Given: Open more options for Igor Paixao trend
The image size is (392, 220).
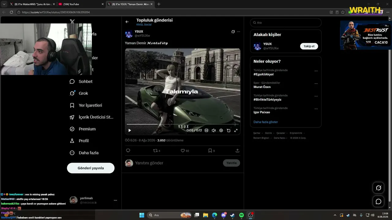Looking at the screenshot, I should [316, 108].
